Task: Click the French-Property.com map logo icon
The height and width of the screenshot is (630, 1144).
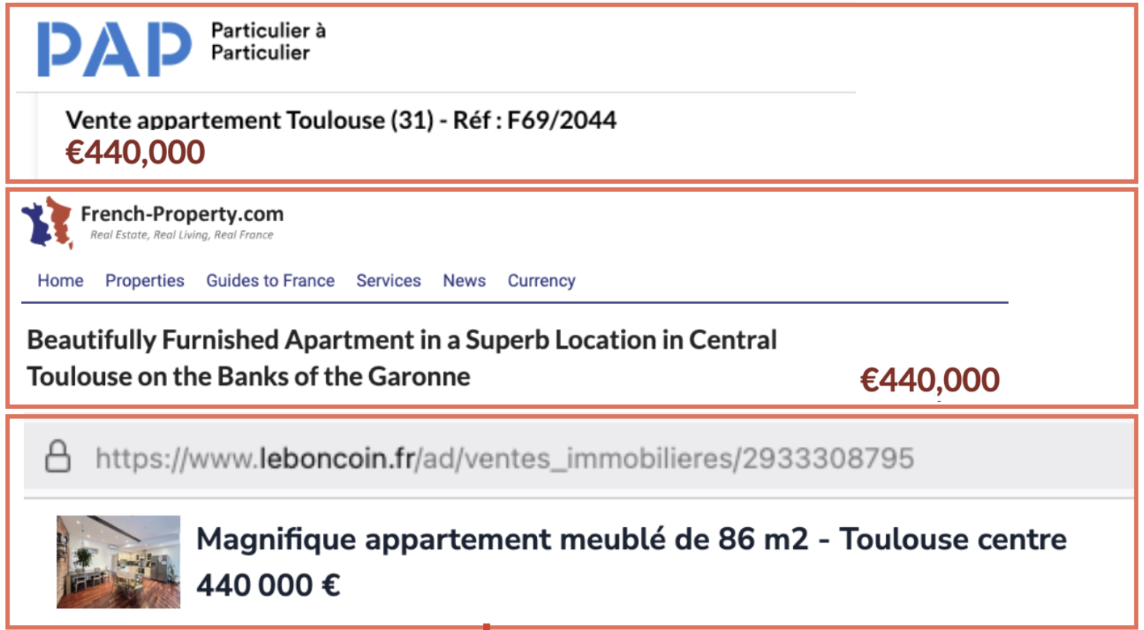Action: pos(48,222)
